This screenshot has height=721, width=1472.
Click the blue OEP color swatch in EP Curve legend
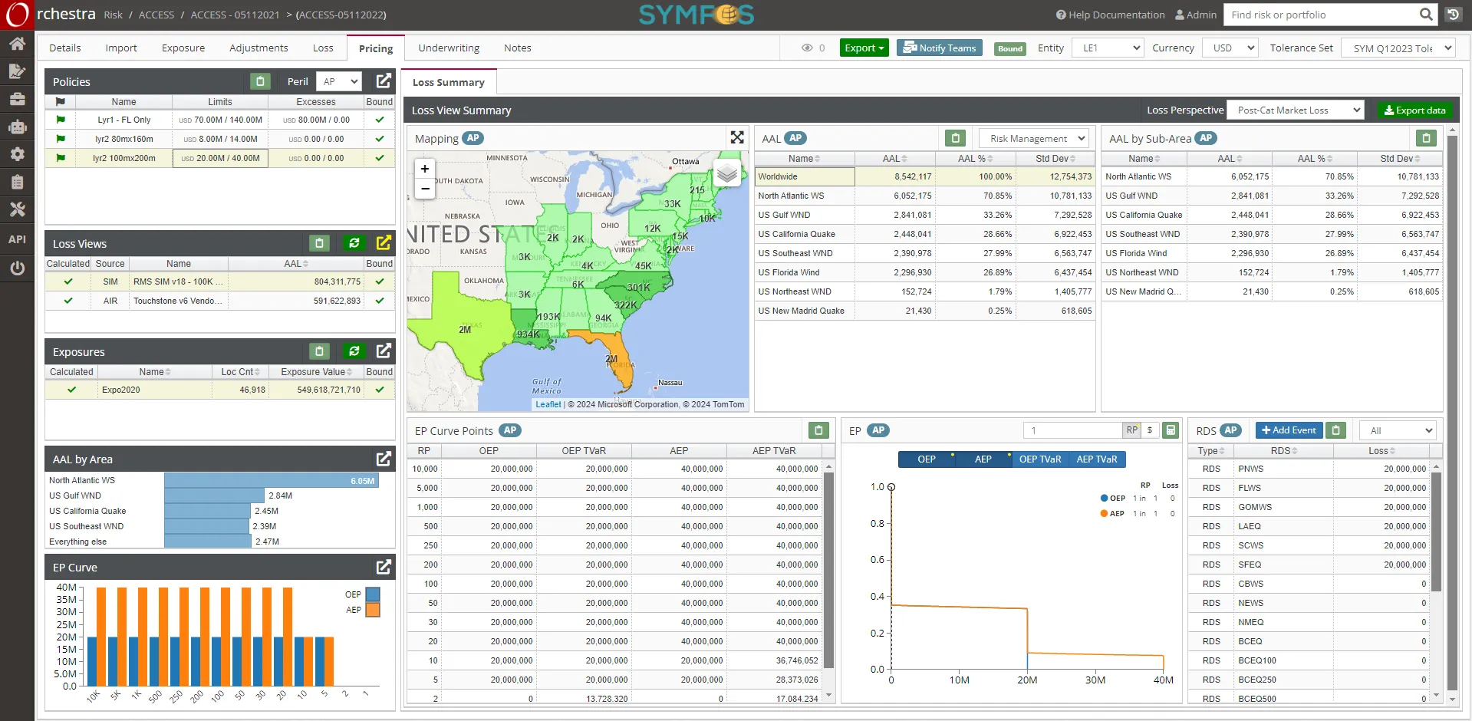(x=371, y=594)
